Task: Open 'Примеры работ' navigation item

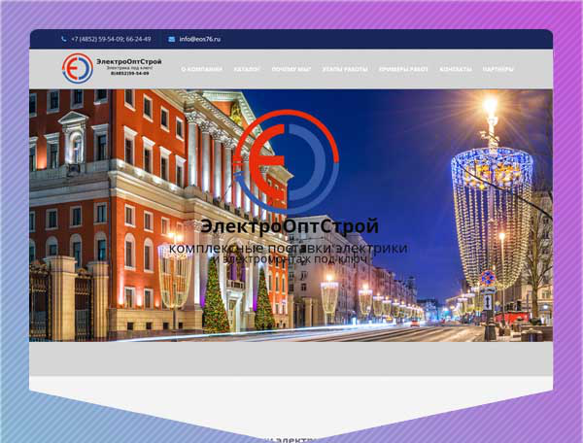Action: click(403, 70)
